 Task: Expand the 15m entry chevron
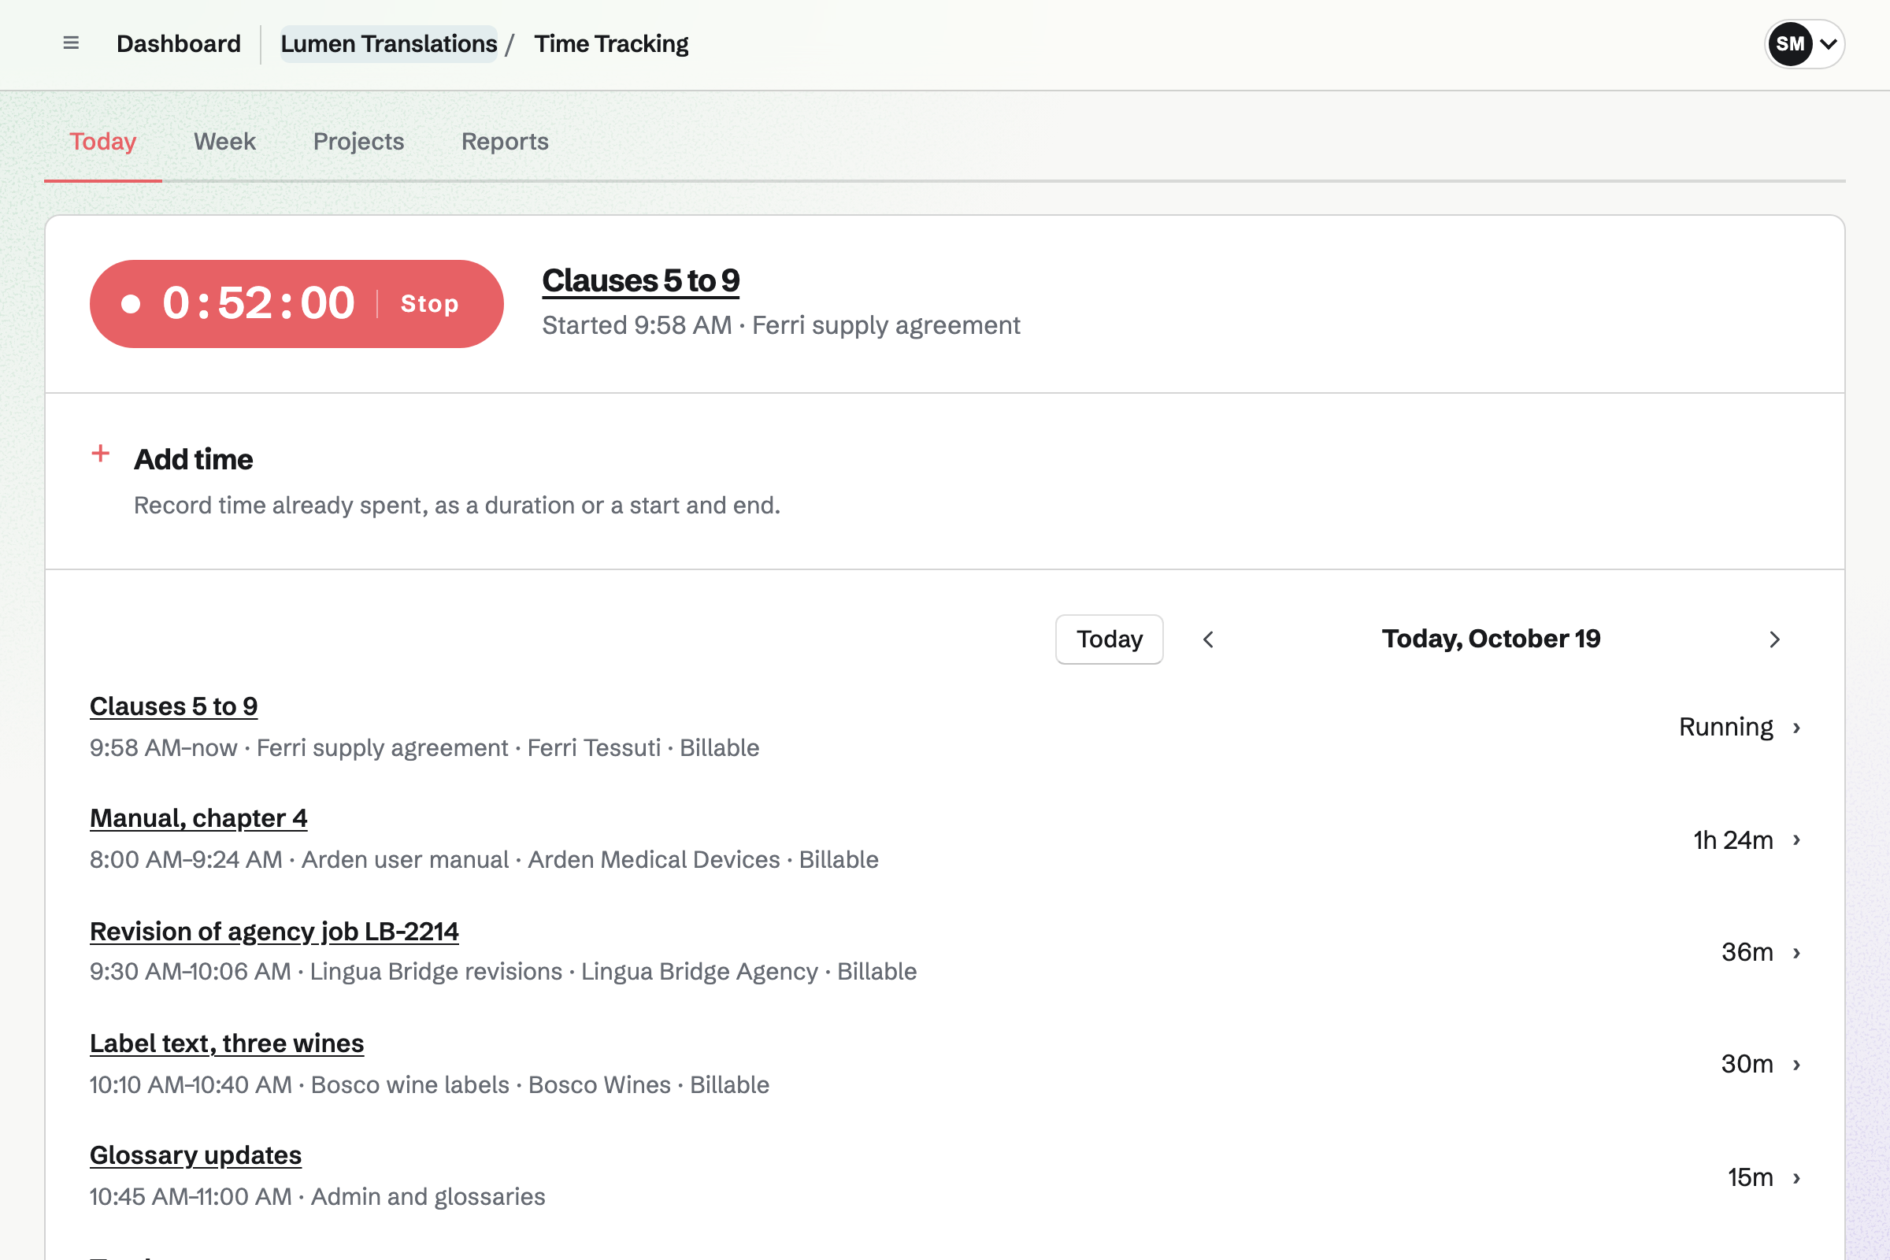1797,1177
